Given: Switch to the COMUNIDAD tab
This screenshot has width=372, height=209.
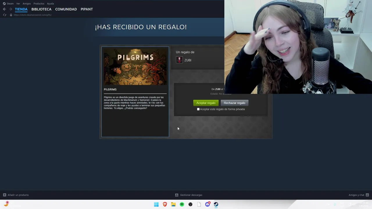Looking at the screenshot, I should coord(66,9).
